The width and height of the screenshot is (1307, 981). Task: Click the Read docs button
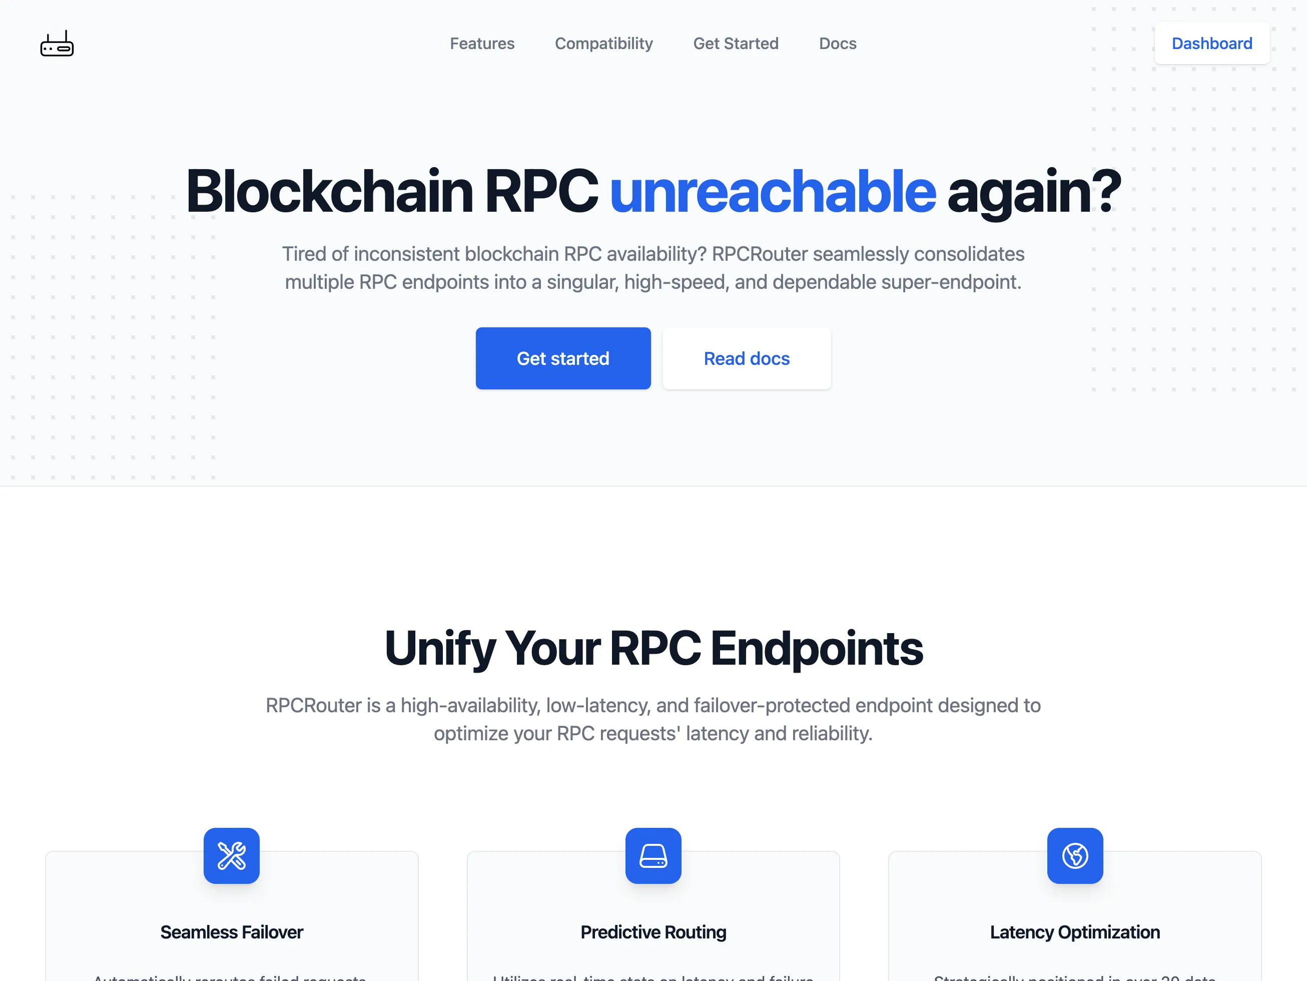click(747, 357)
